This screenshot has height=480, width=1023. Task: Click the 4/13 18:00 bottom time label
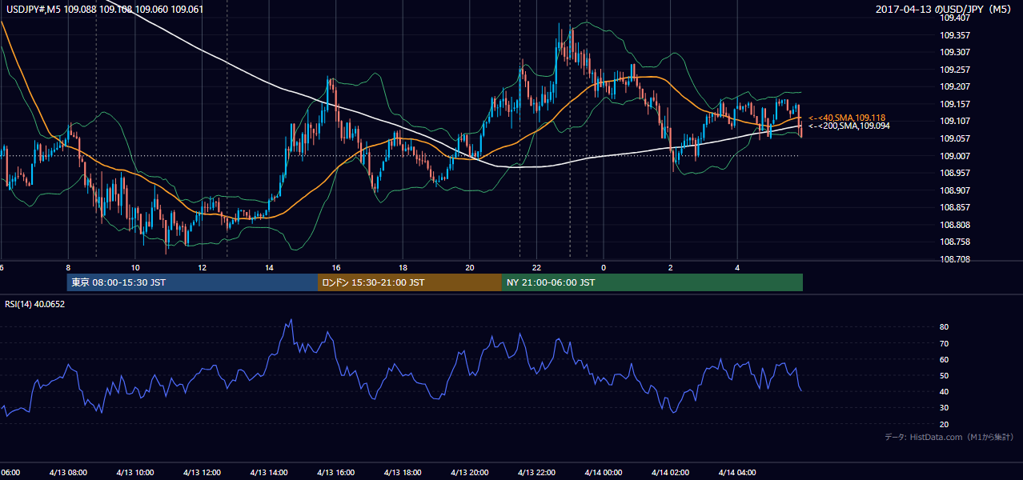click(x=403, y=472)
